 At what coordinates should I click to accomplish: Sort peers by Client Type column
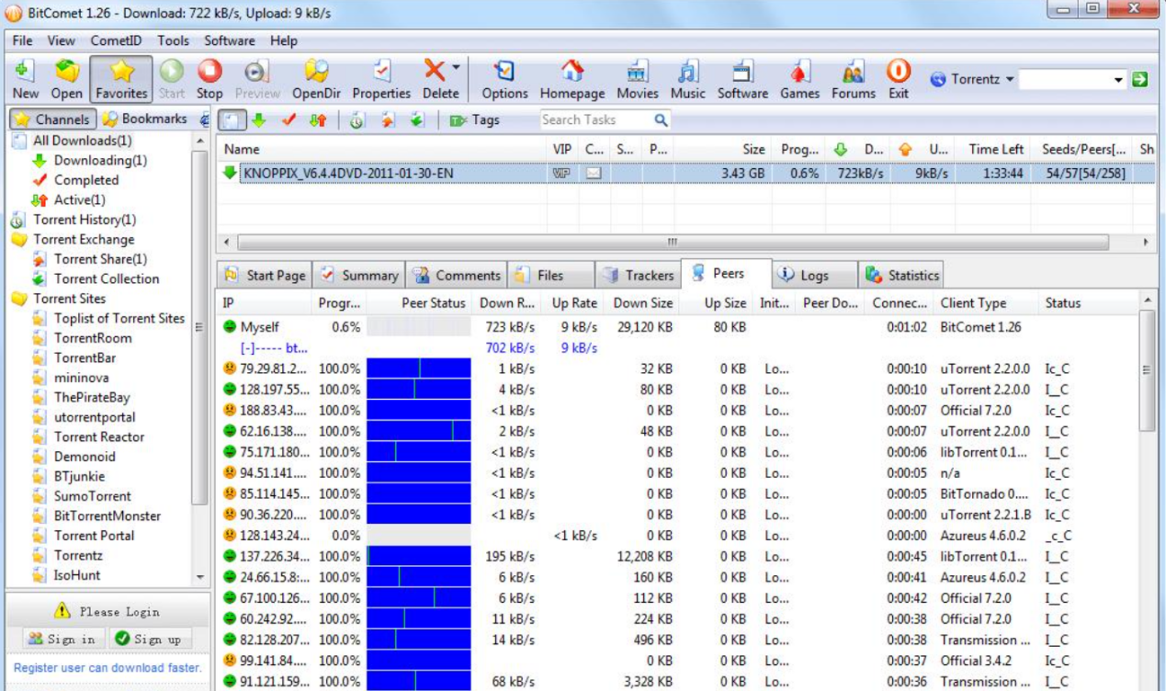tap(985, 302)
